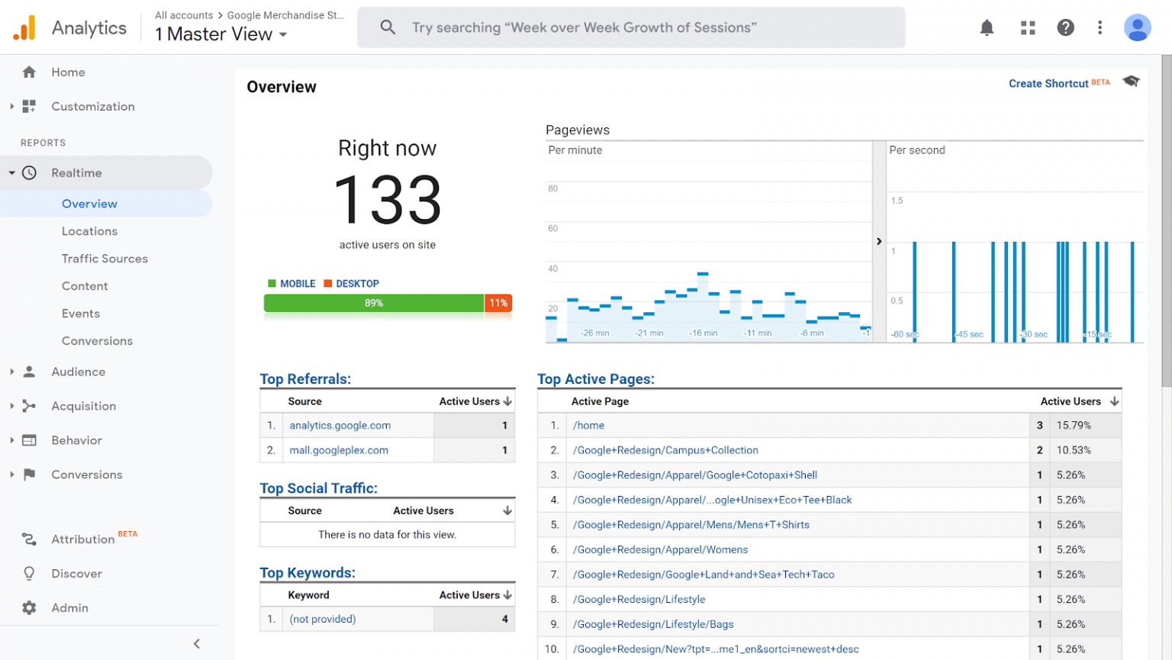
Task: Collapse the sidebar with the chevron
Action: (x=197, y=644)
